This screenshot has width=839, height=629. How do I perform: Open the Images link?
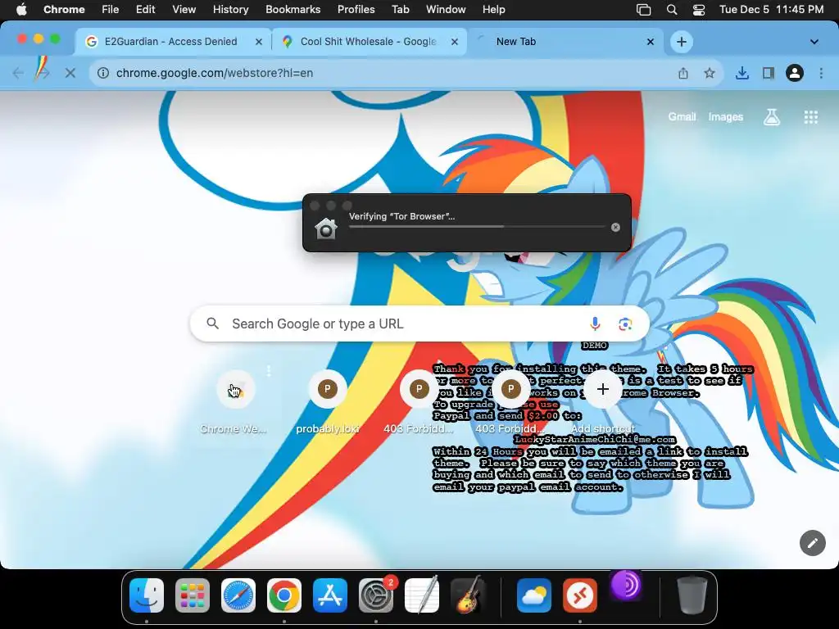(726, 116)
